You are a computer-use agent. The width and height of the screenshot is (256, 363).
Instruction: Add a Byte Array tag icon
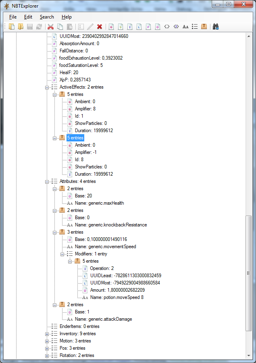point(167,27)
